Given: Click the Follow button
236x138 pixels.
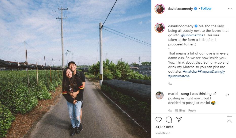Looking at the screenshot, I should (206, 8).
